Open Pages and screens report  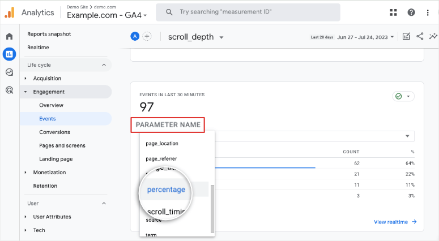[62, 145]
